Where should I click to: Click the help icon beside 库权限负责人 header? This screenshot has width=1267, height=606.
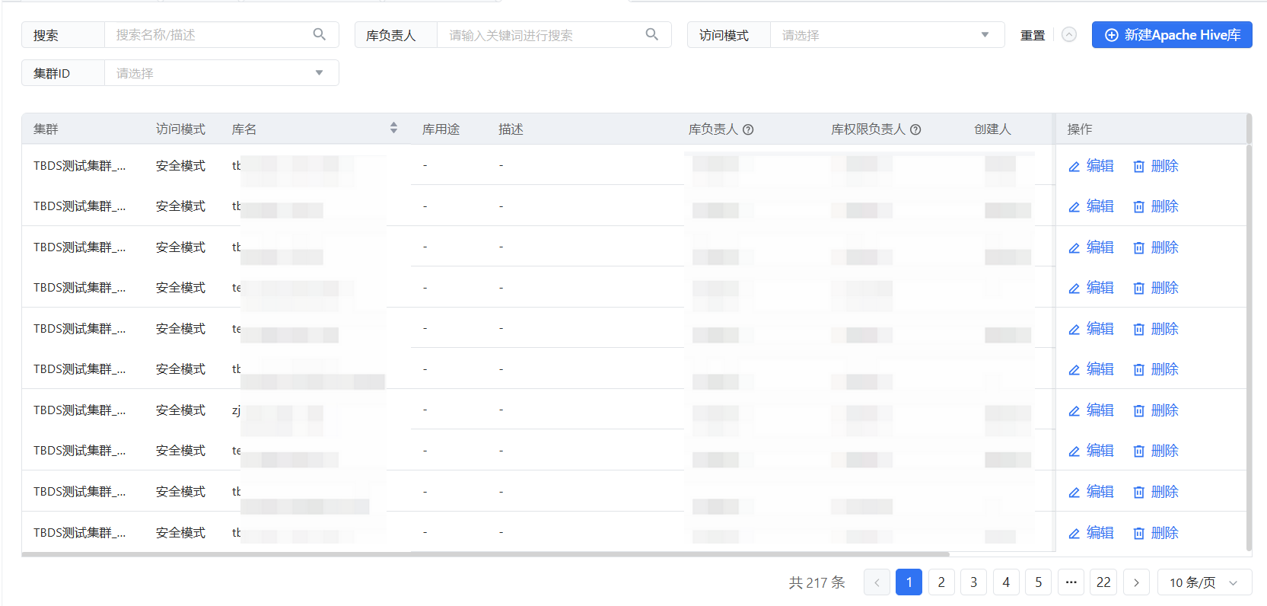915,129
